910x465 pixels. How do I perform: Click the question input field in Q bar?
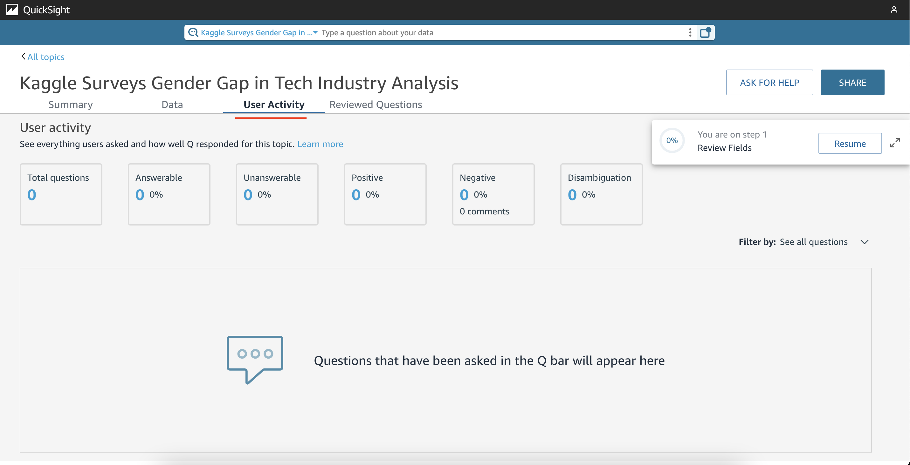pyautogui.click(x=502, y=32)
